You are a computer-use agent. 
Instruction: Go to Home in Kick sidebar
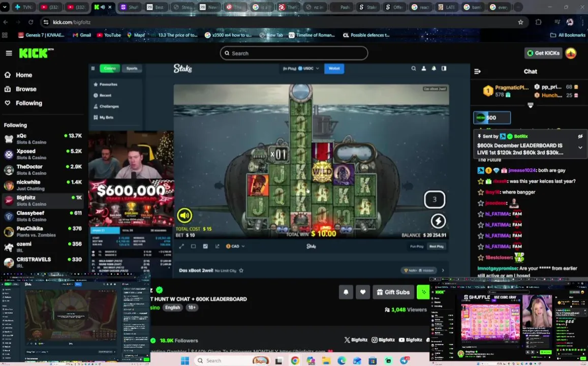pos(18,75)
